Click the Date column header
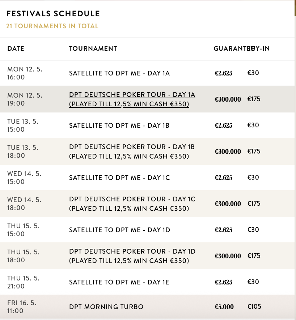Image resolution: width=296 pixels, height=320 pixels. (16, 49)
